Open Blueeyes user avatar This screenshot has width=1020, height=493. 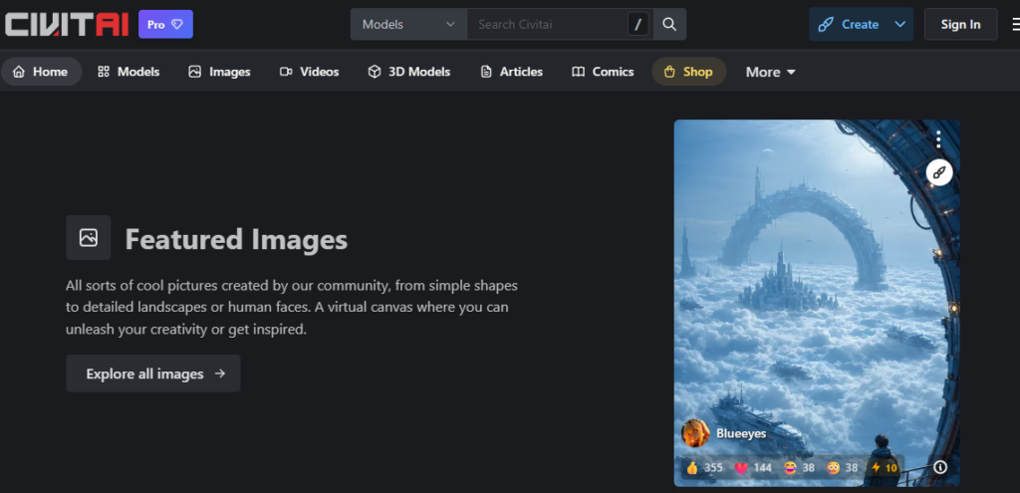[x=695, y=433]
